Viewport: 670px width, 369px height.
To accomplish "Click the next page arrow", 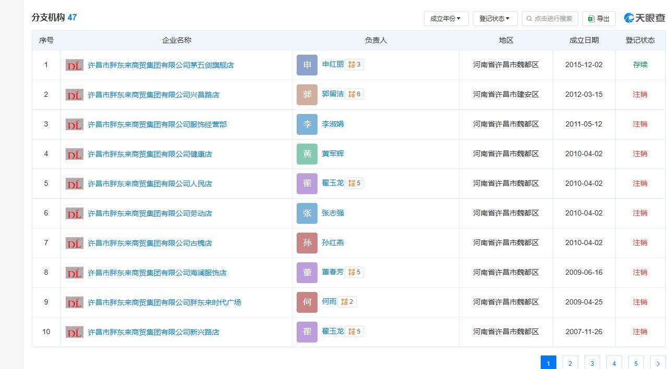I will coord(657,363).
